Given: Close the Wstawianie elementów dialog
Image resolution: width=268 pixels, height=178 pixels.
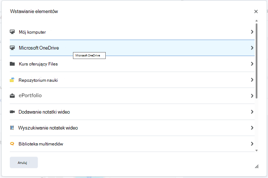Looking at the screenshot, I should (256, 12).
